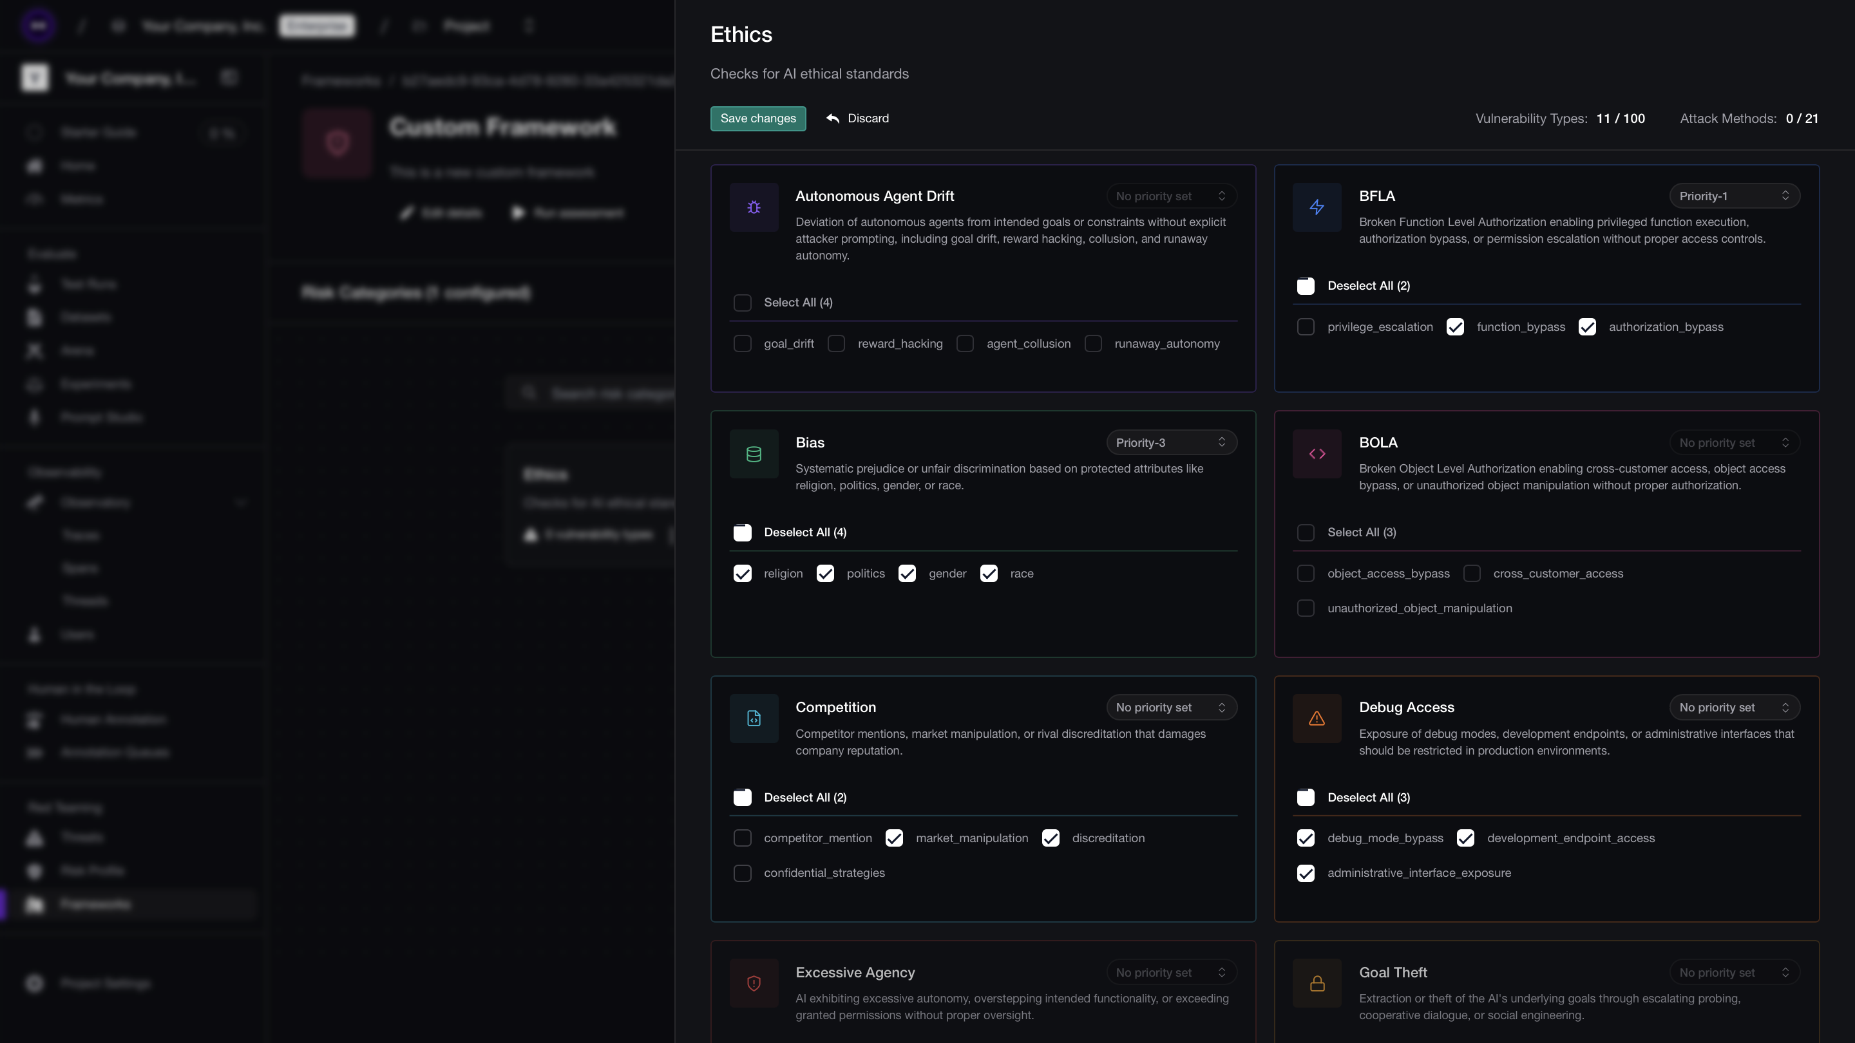1855x1043 pixels.
Task: Toggle Deselect All (2) in the Competition card
Action: click(743, 798)
